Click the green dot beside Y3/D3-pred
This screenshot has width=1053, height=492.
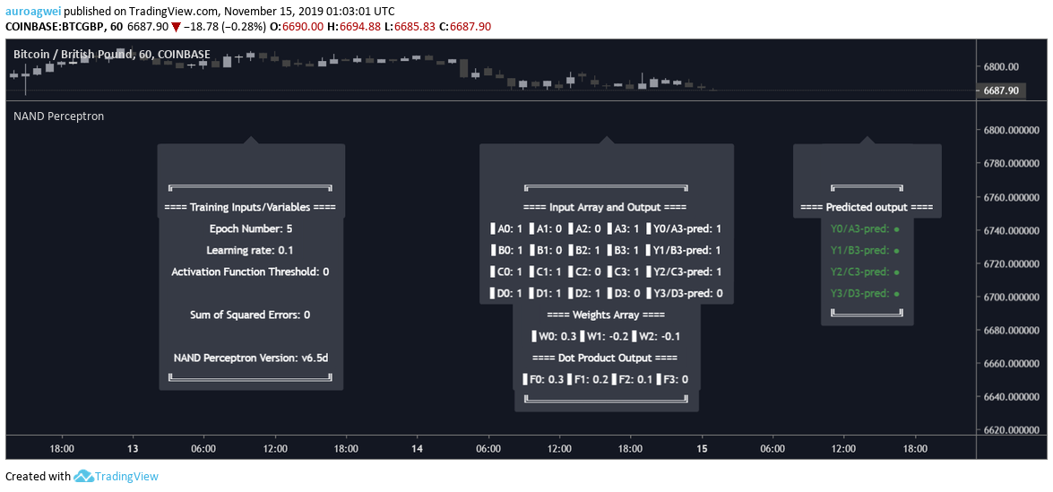pos(896,294)
